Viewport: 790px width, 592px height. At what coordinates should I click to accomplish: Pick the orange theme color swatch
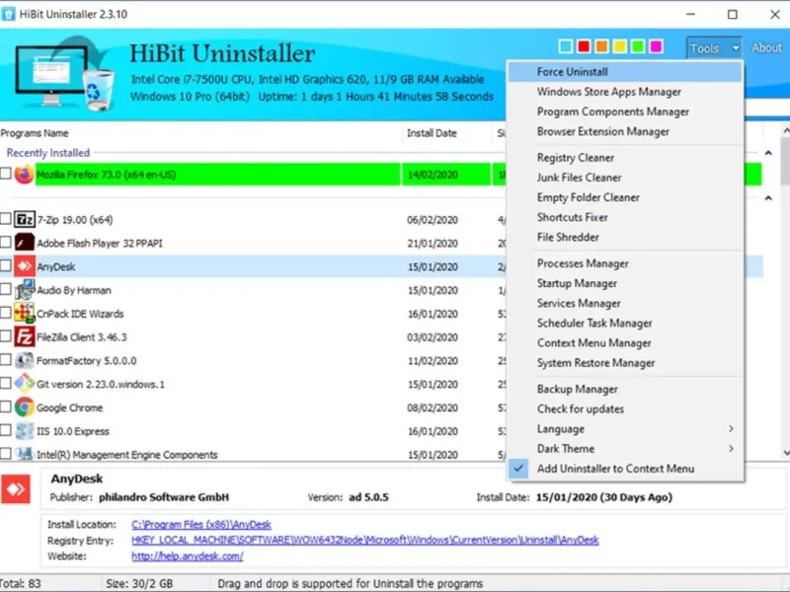(601, 46)
